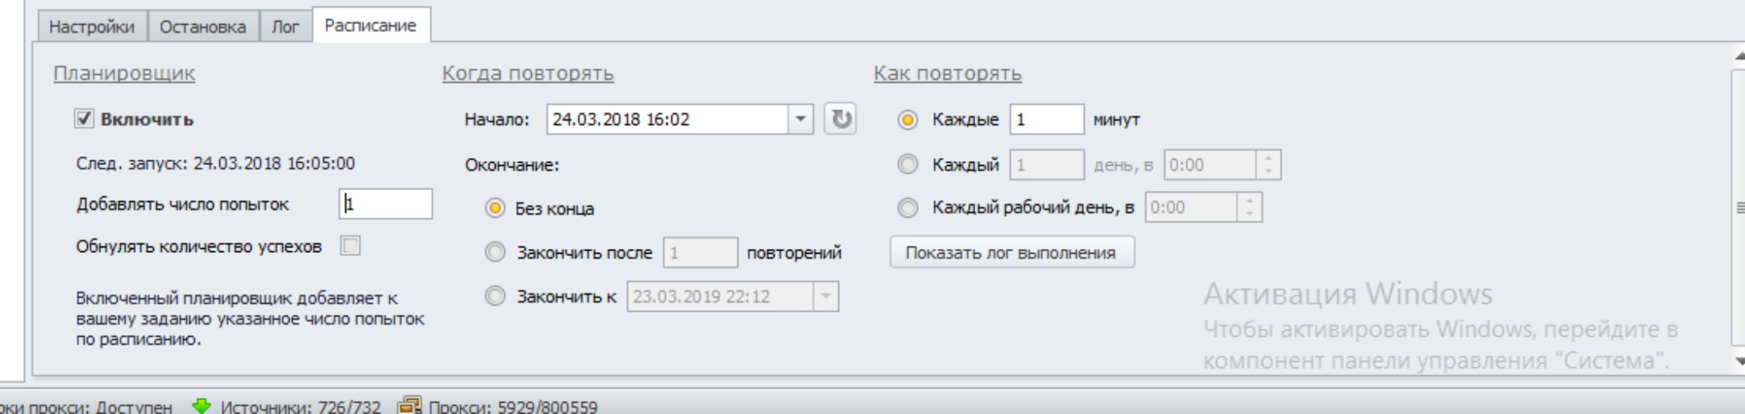Click the time stepper for Каждый день

coord(1269,165)
